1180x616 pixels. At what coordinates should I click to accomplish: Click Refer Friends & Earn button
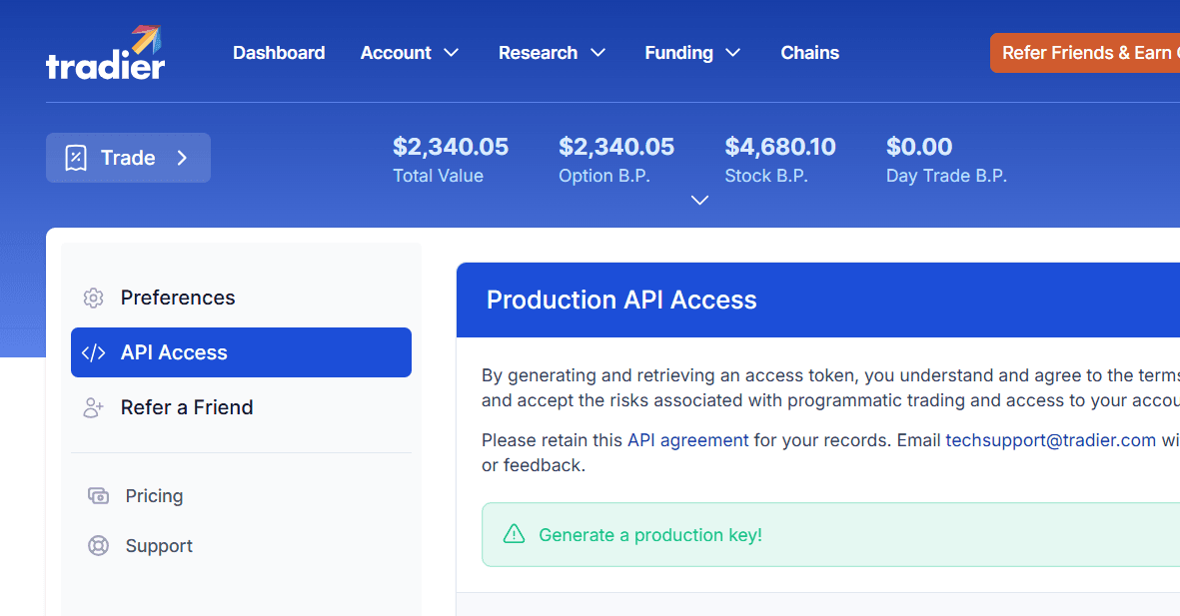(x=1085, y=53)
